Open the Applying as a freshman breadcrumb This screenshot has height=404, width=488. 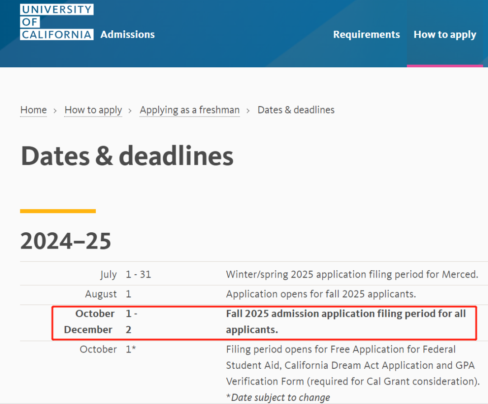189,110
